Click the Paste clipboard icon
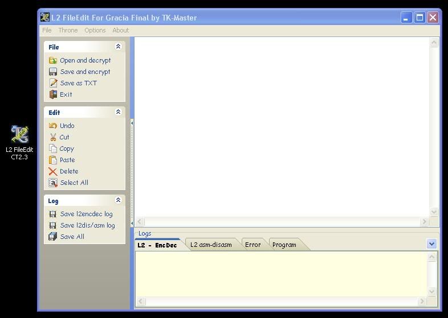Viewport: 448px width, 318px height. pyautogui.click(x=53, y=160)
